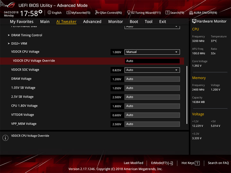Click MyFavorite(F3) label

[81, 12]
